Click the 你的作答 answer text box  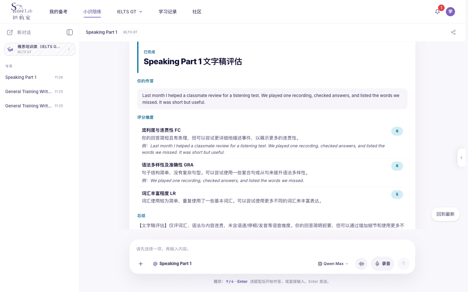pos(272,99)
